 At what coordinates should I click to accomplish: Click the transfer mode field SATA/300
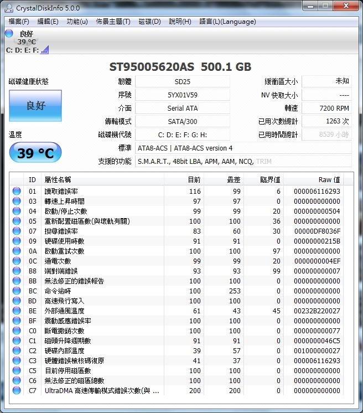coord(183,121)
